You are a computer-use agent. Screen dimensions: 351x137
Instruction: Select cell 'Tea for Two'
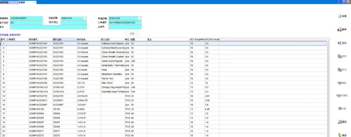pyautogui.click(x=112, y=79)
